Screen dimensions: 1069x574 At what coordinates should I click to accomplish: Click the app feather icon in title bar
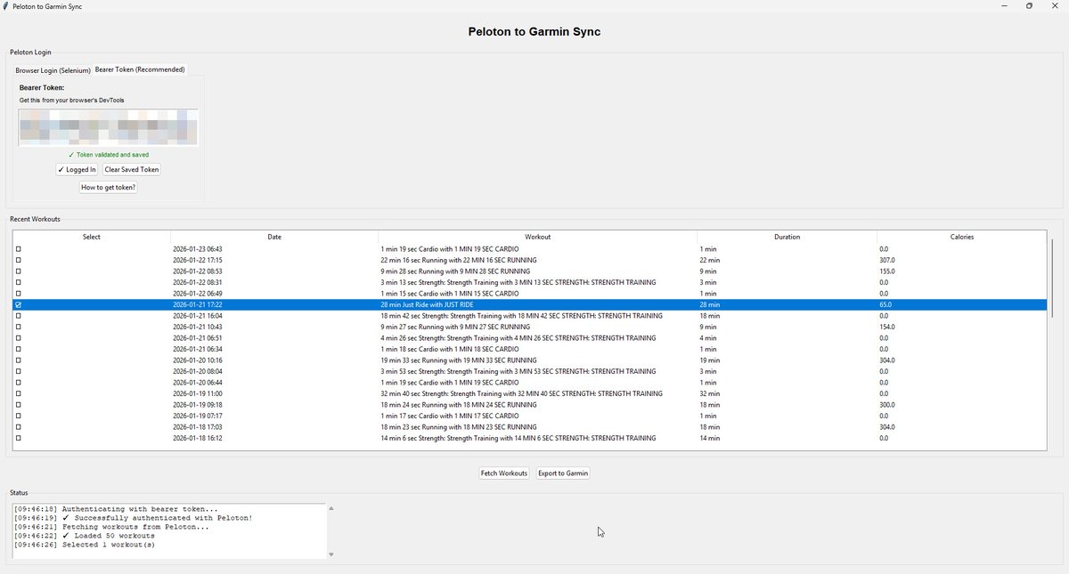click(x=6, y=5)
